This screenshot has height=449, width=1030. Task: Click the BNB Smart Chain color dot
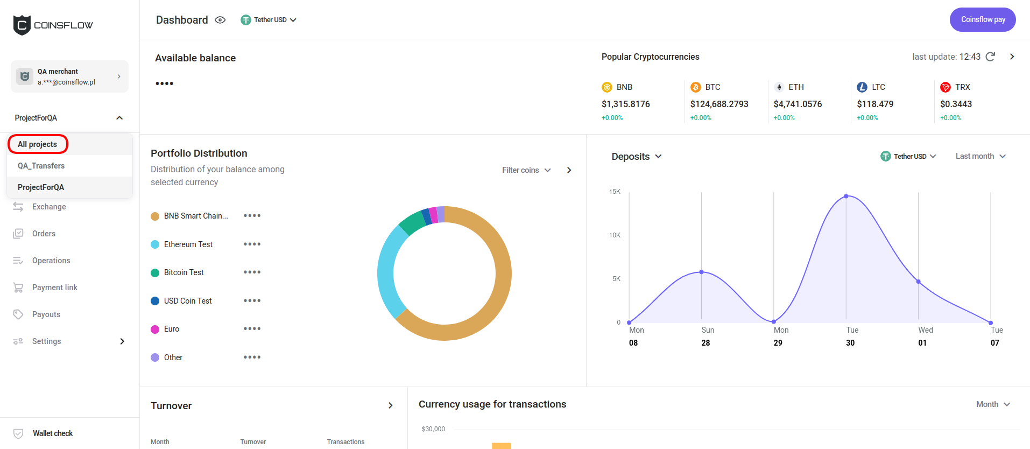click(155, 216)
